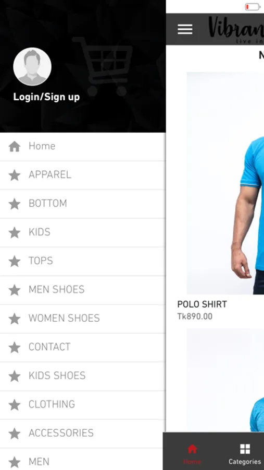This screenshot has width=264, height=470.
Task: Tap the Home tab icon in bottom bar
Action: (192, 449)
